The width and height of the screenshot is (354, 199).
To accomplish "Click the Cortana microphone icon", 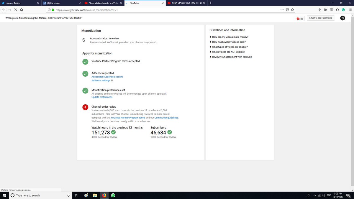I will 68,195.
